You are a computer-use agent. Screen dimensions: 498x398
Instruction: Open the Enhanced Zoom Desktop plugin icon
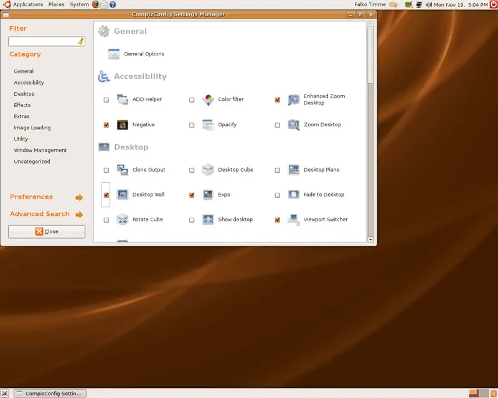pyautogui.click(x=293, y=99)
